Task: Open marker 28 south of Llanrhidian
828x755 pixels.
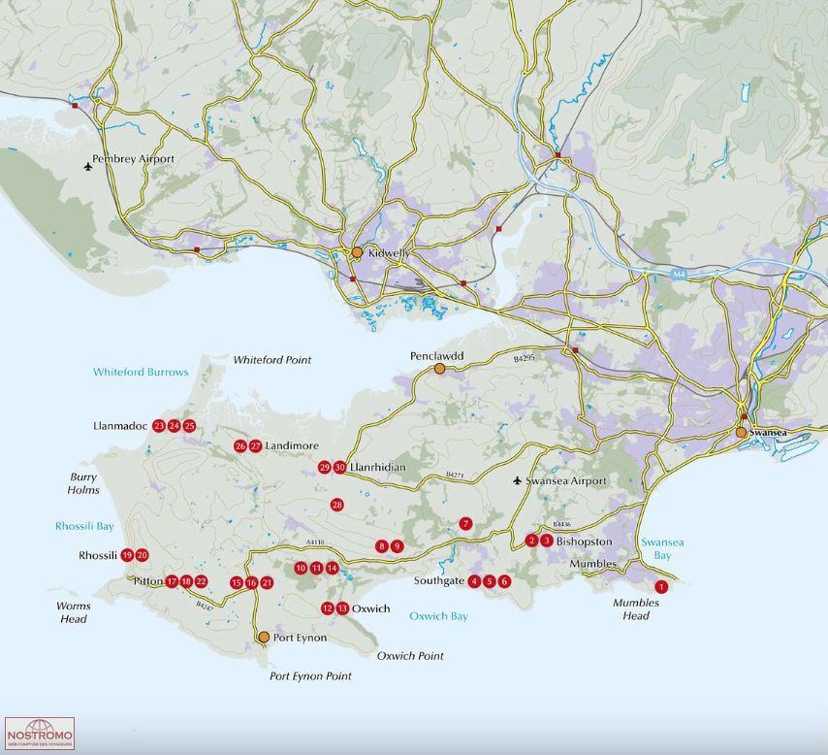Action: coord(337,505)
